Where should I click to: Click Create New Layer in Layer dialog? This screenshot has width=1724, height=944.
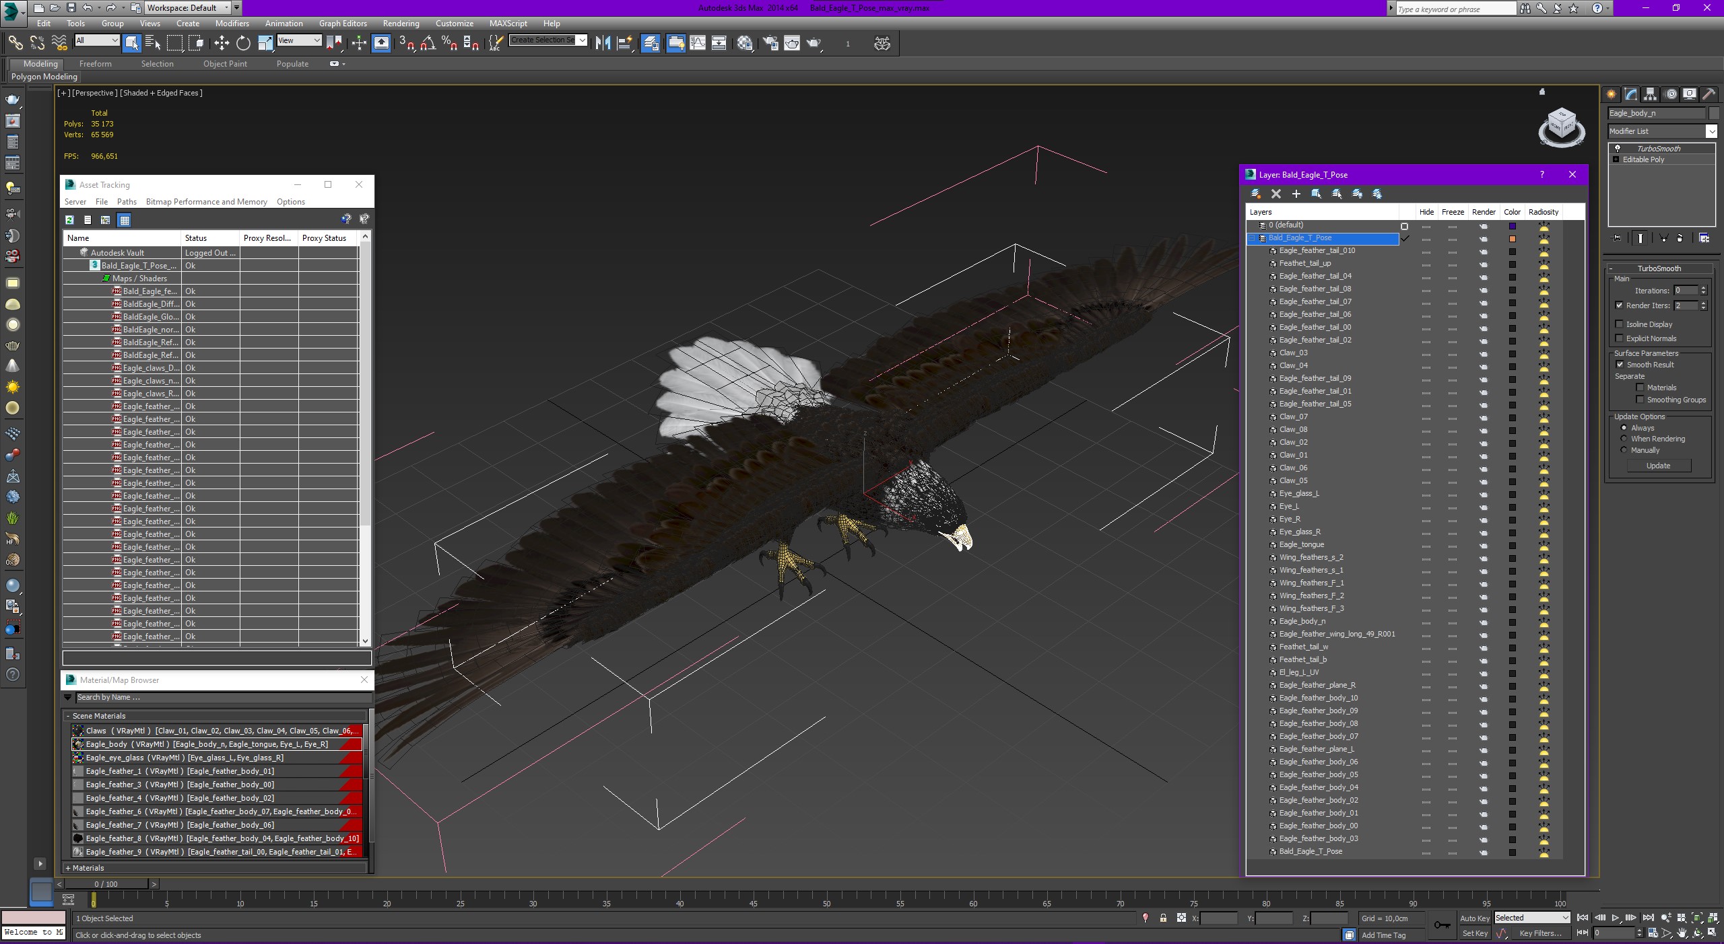(1255, 194)
